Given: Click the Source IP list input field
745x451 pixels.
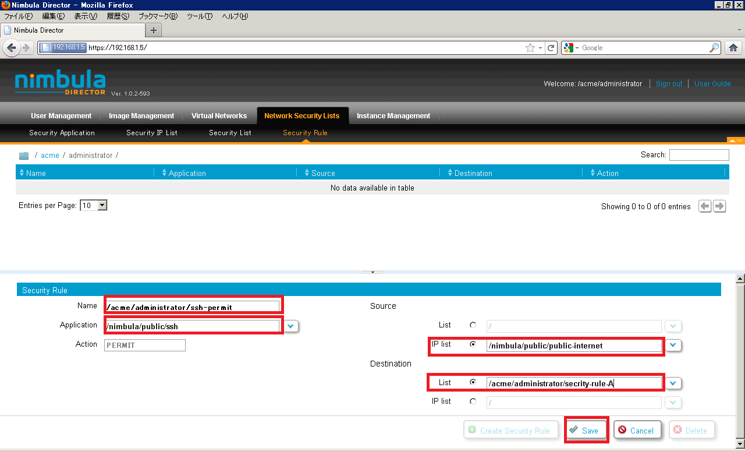Looking at the screenshot, I should [x=574, y=346].
